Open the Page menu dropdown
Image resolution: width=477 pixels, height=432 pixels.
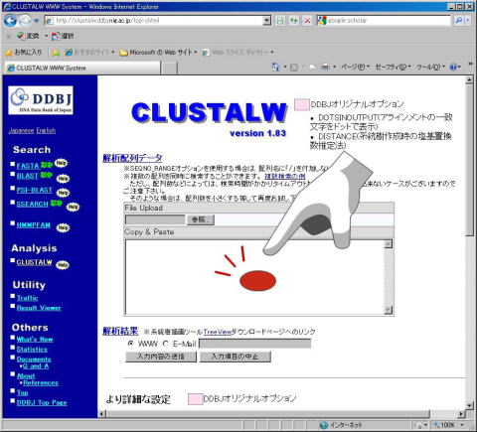[355, 67]
